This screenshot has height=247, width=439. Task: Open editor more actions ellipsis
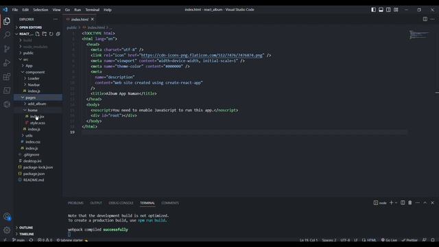(x=433, y=19)
